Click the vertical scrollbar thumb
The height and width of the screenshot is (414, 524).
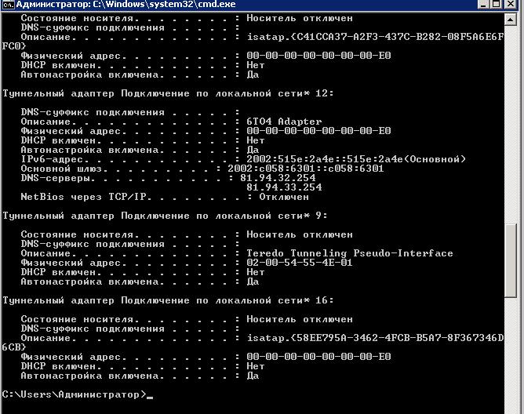[x=511, y=260]
